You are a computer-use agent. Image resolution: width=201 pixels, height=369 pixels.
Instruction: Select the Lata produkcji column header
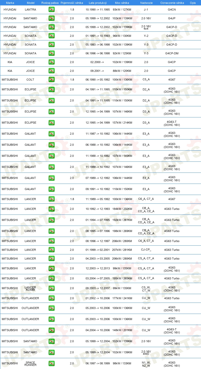(98, 3)
